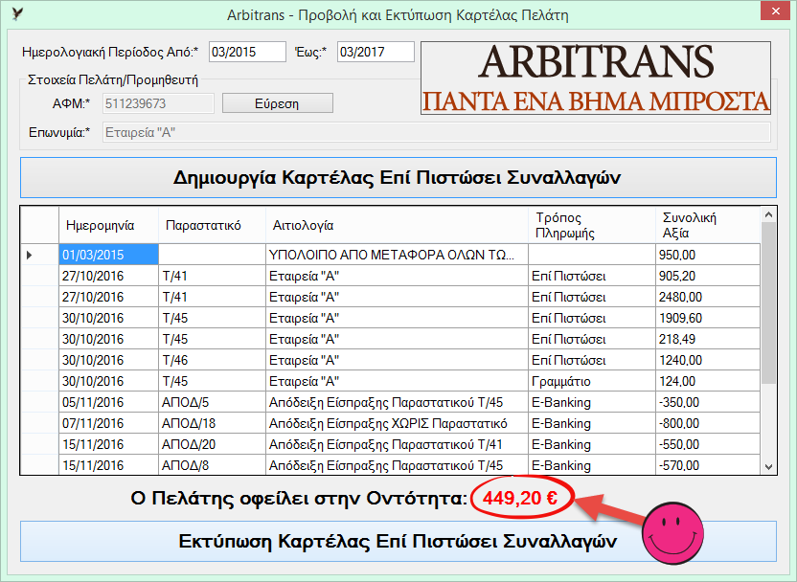Click the amount cell 218,49
797x582 pixels.
pyautogui.click(x=708, y=339)
